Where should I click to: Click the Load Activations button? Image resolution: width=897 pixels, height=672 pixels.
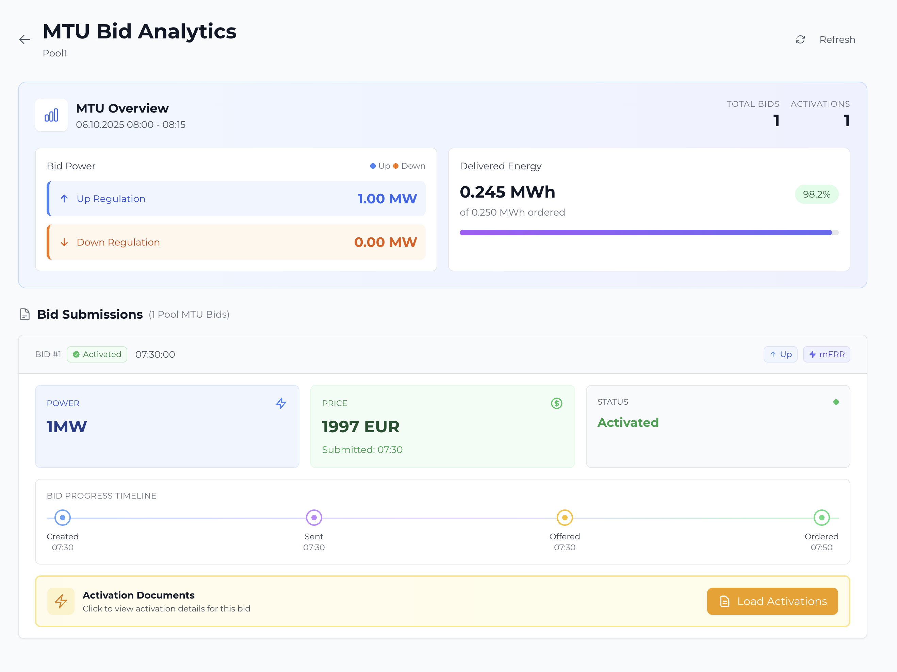coord(772,602)
